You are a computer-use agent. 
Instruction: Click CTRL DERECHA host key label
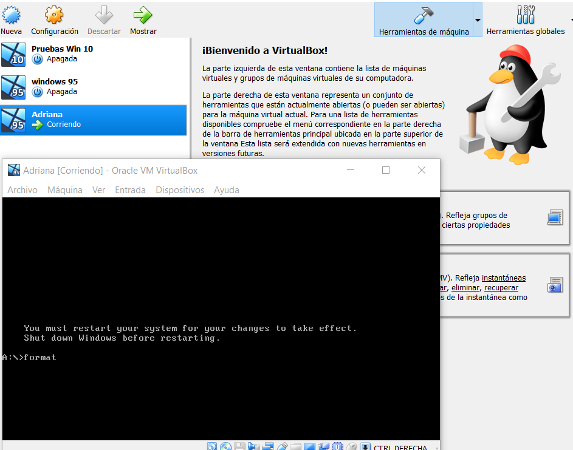tap(400, 447)
